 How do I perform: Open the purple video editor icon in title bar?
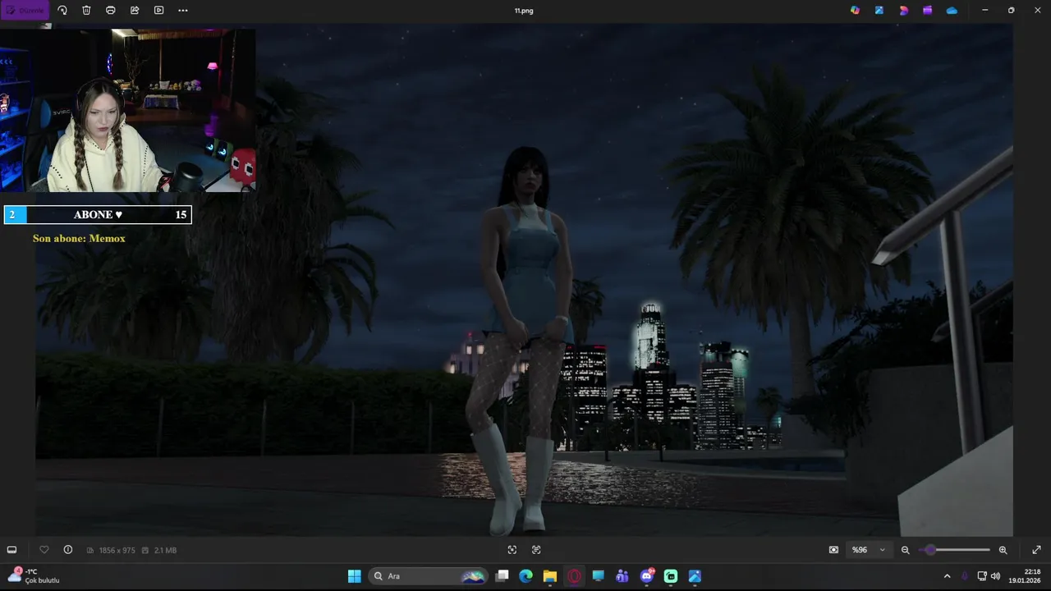[x=927, y=11]
